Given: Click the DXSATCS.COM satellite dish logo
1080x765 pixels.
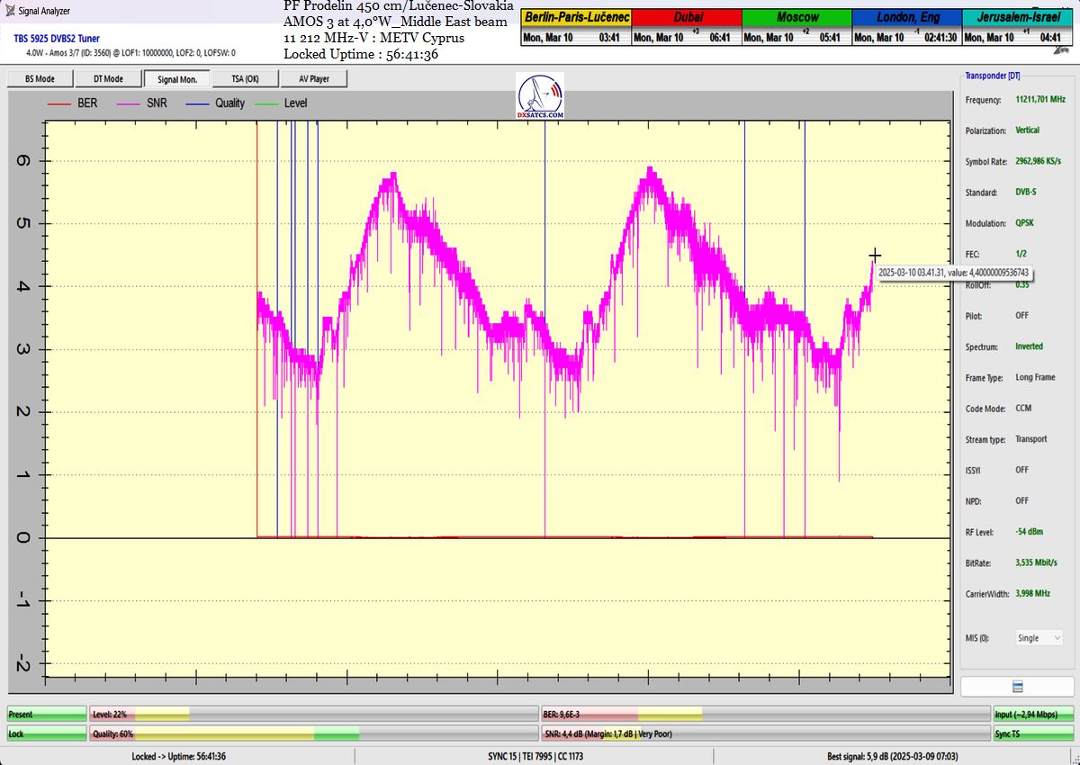Looking at the screenshot, I should pos(541,96).
